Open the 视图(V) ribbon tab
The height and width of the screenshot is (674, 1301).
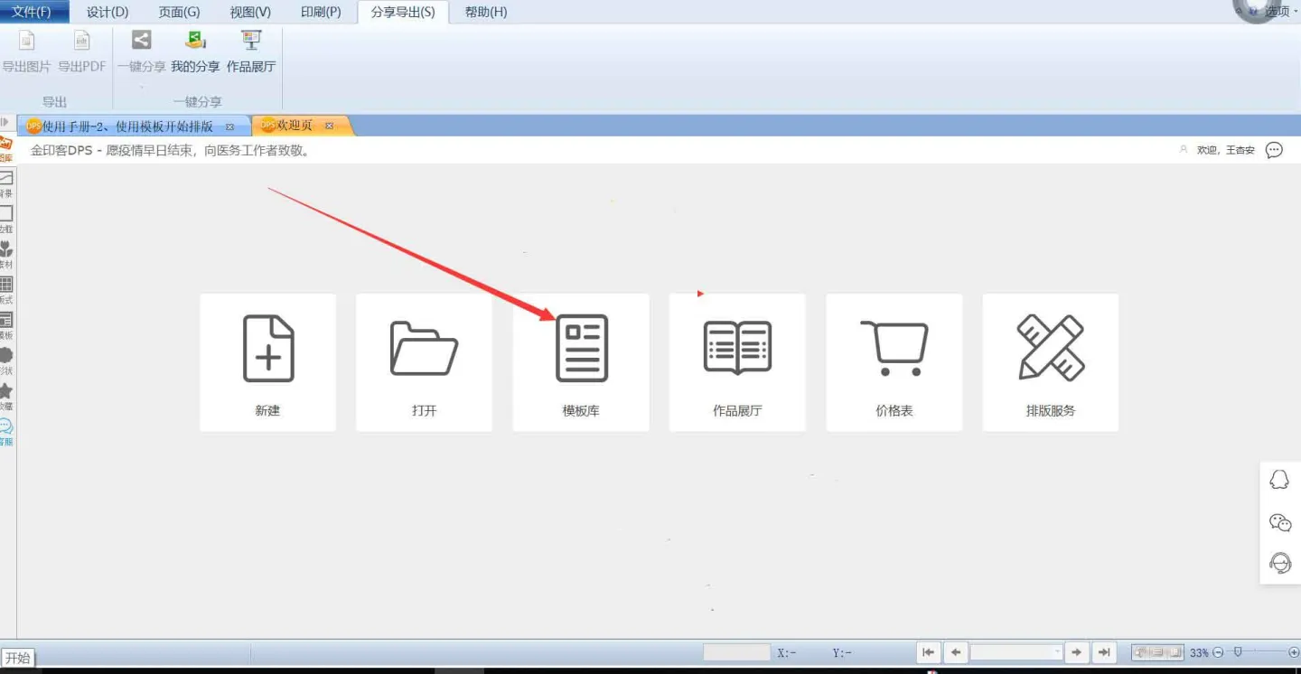click(250, 12)
